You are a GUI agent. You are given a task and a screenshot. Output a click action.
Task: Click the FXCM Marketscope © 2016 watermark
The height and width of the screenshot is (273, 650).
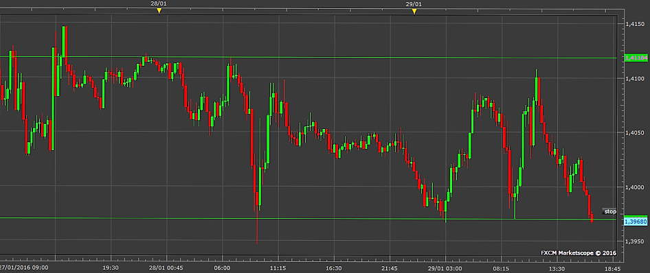579,253
